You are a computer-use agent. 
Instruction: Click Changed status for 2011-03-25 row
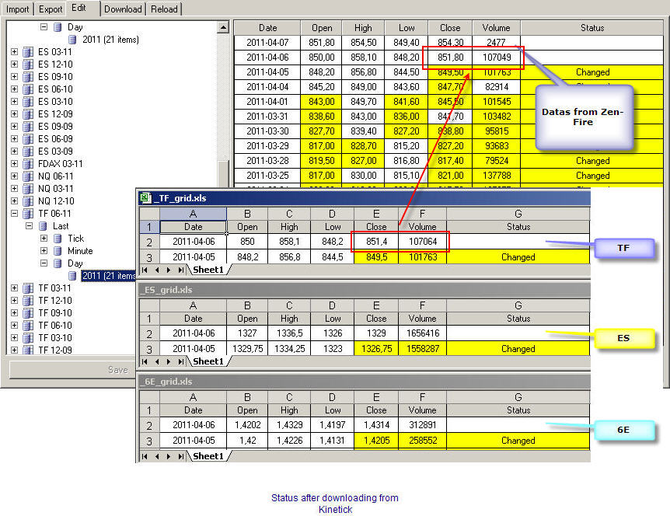(x=592, y=176)
